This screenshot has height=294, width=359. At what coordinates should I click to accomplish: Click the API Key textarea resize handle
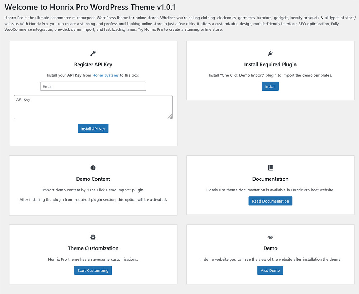(170, 117)
